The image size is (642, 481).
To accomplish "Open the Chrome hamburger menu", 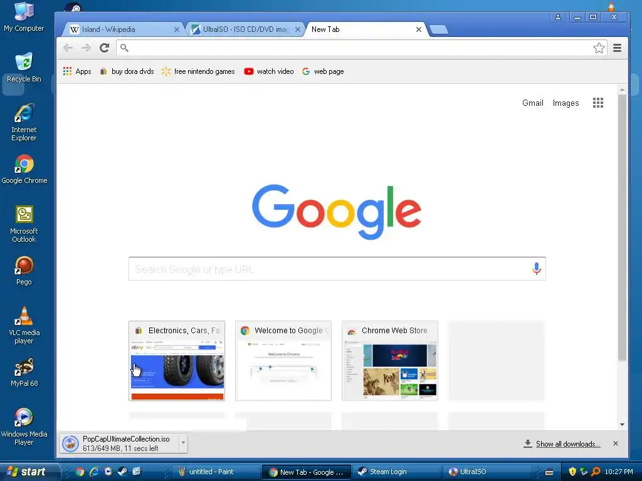I will [x=617, y=48].
